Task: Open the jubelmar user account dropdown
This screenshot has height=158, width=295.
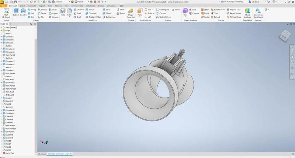Action: (x=265, y=2)
